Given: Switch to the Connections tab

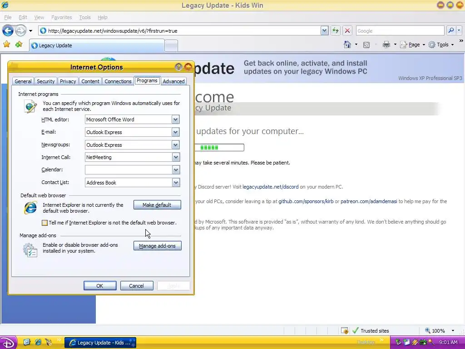Looking at the screenshot, I should [x=118, y=81].
